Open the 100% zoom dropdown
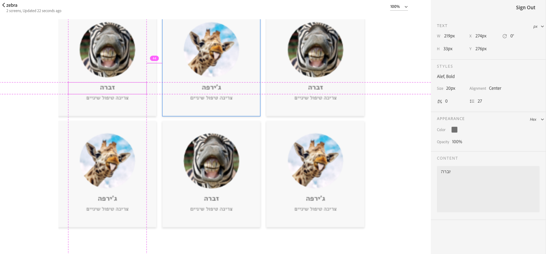 [399, 7]
